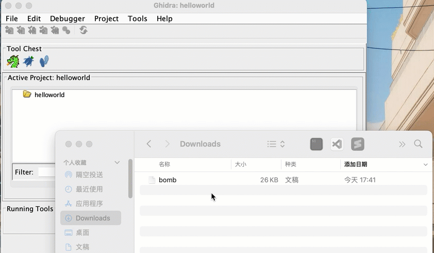This screenshot has height=253, width=434.
Task: Sort by 名称 column header
Action: pyautogui.click(x=164, y=164)
